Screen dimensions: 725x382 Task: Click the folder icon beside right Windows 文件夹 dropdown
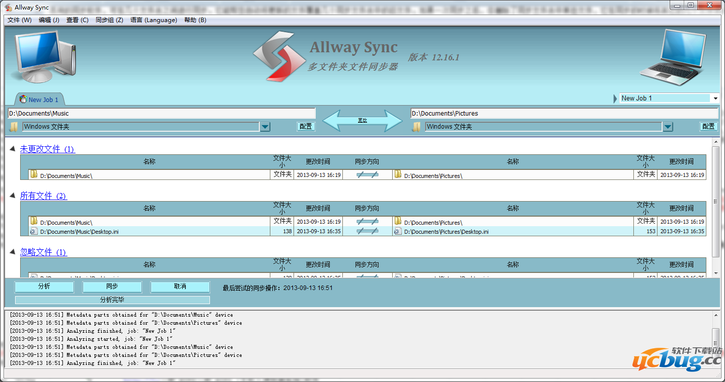click(416, 127)
